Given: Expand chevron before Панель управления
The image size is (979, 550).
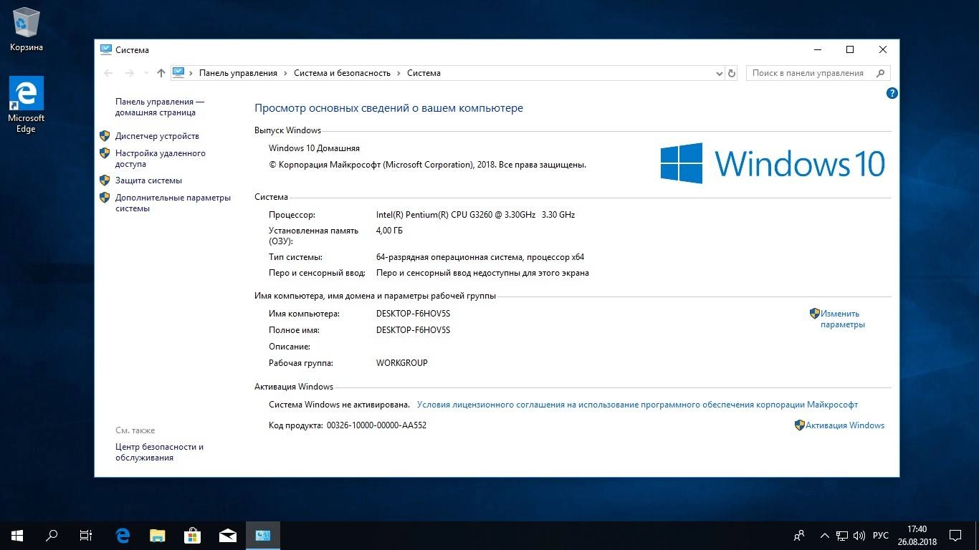Looking at the screenshot, I should click(x=192, y=73).
